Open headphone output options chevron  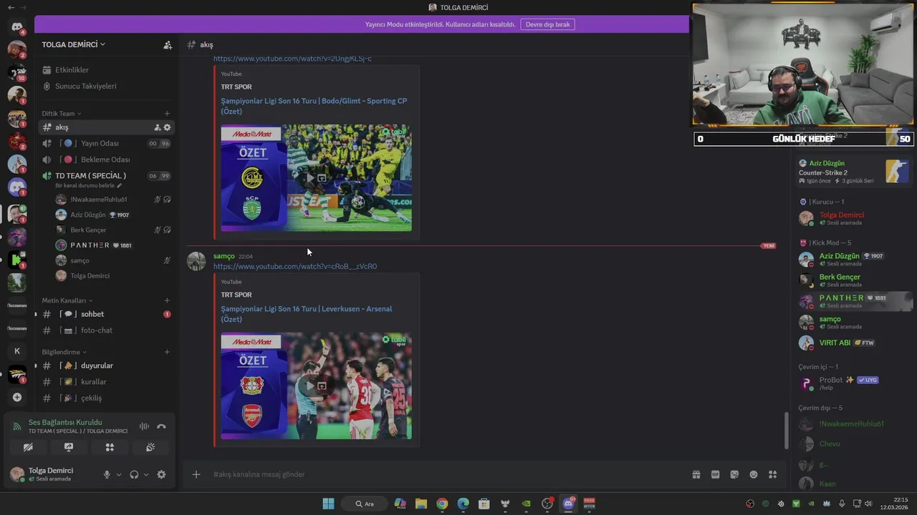(146, 474)
